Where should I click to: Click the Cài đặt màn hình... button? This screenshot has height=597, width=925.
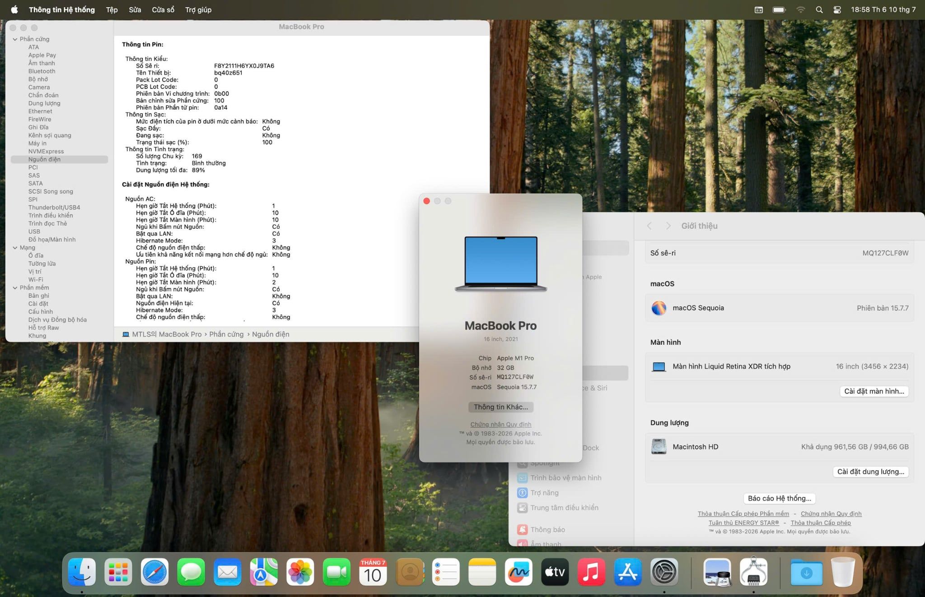(874, 391)
